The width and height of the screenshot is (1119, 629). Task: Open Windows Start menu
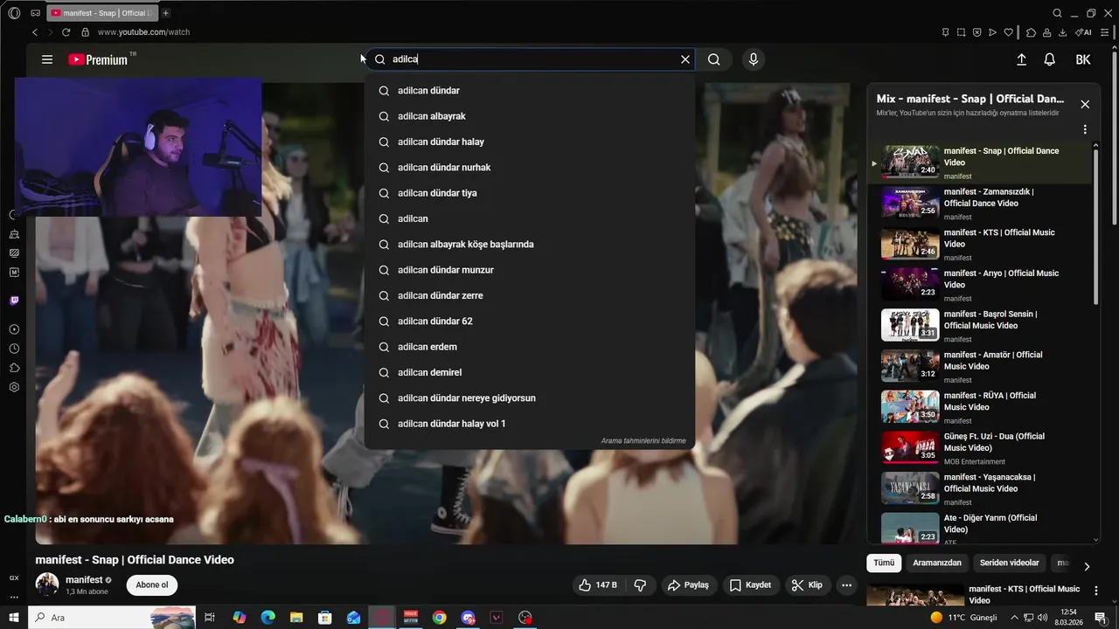[14, 618]
